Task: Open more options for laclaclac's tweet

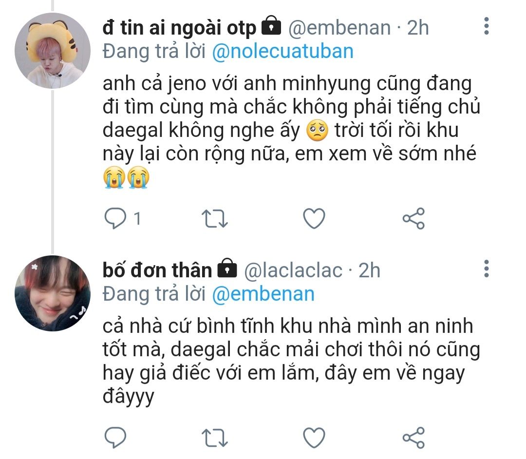Action: [x=486, y=269]
